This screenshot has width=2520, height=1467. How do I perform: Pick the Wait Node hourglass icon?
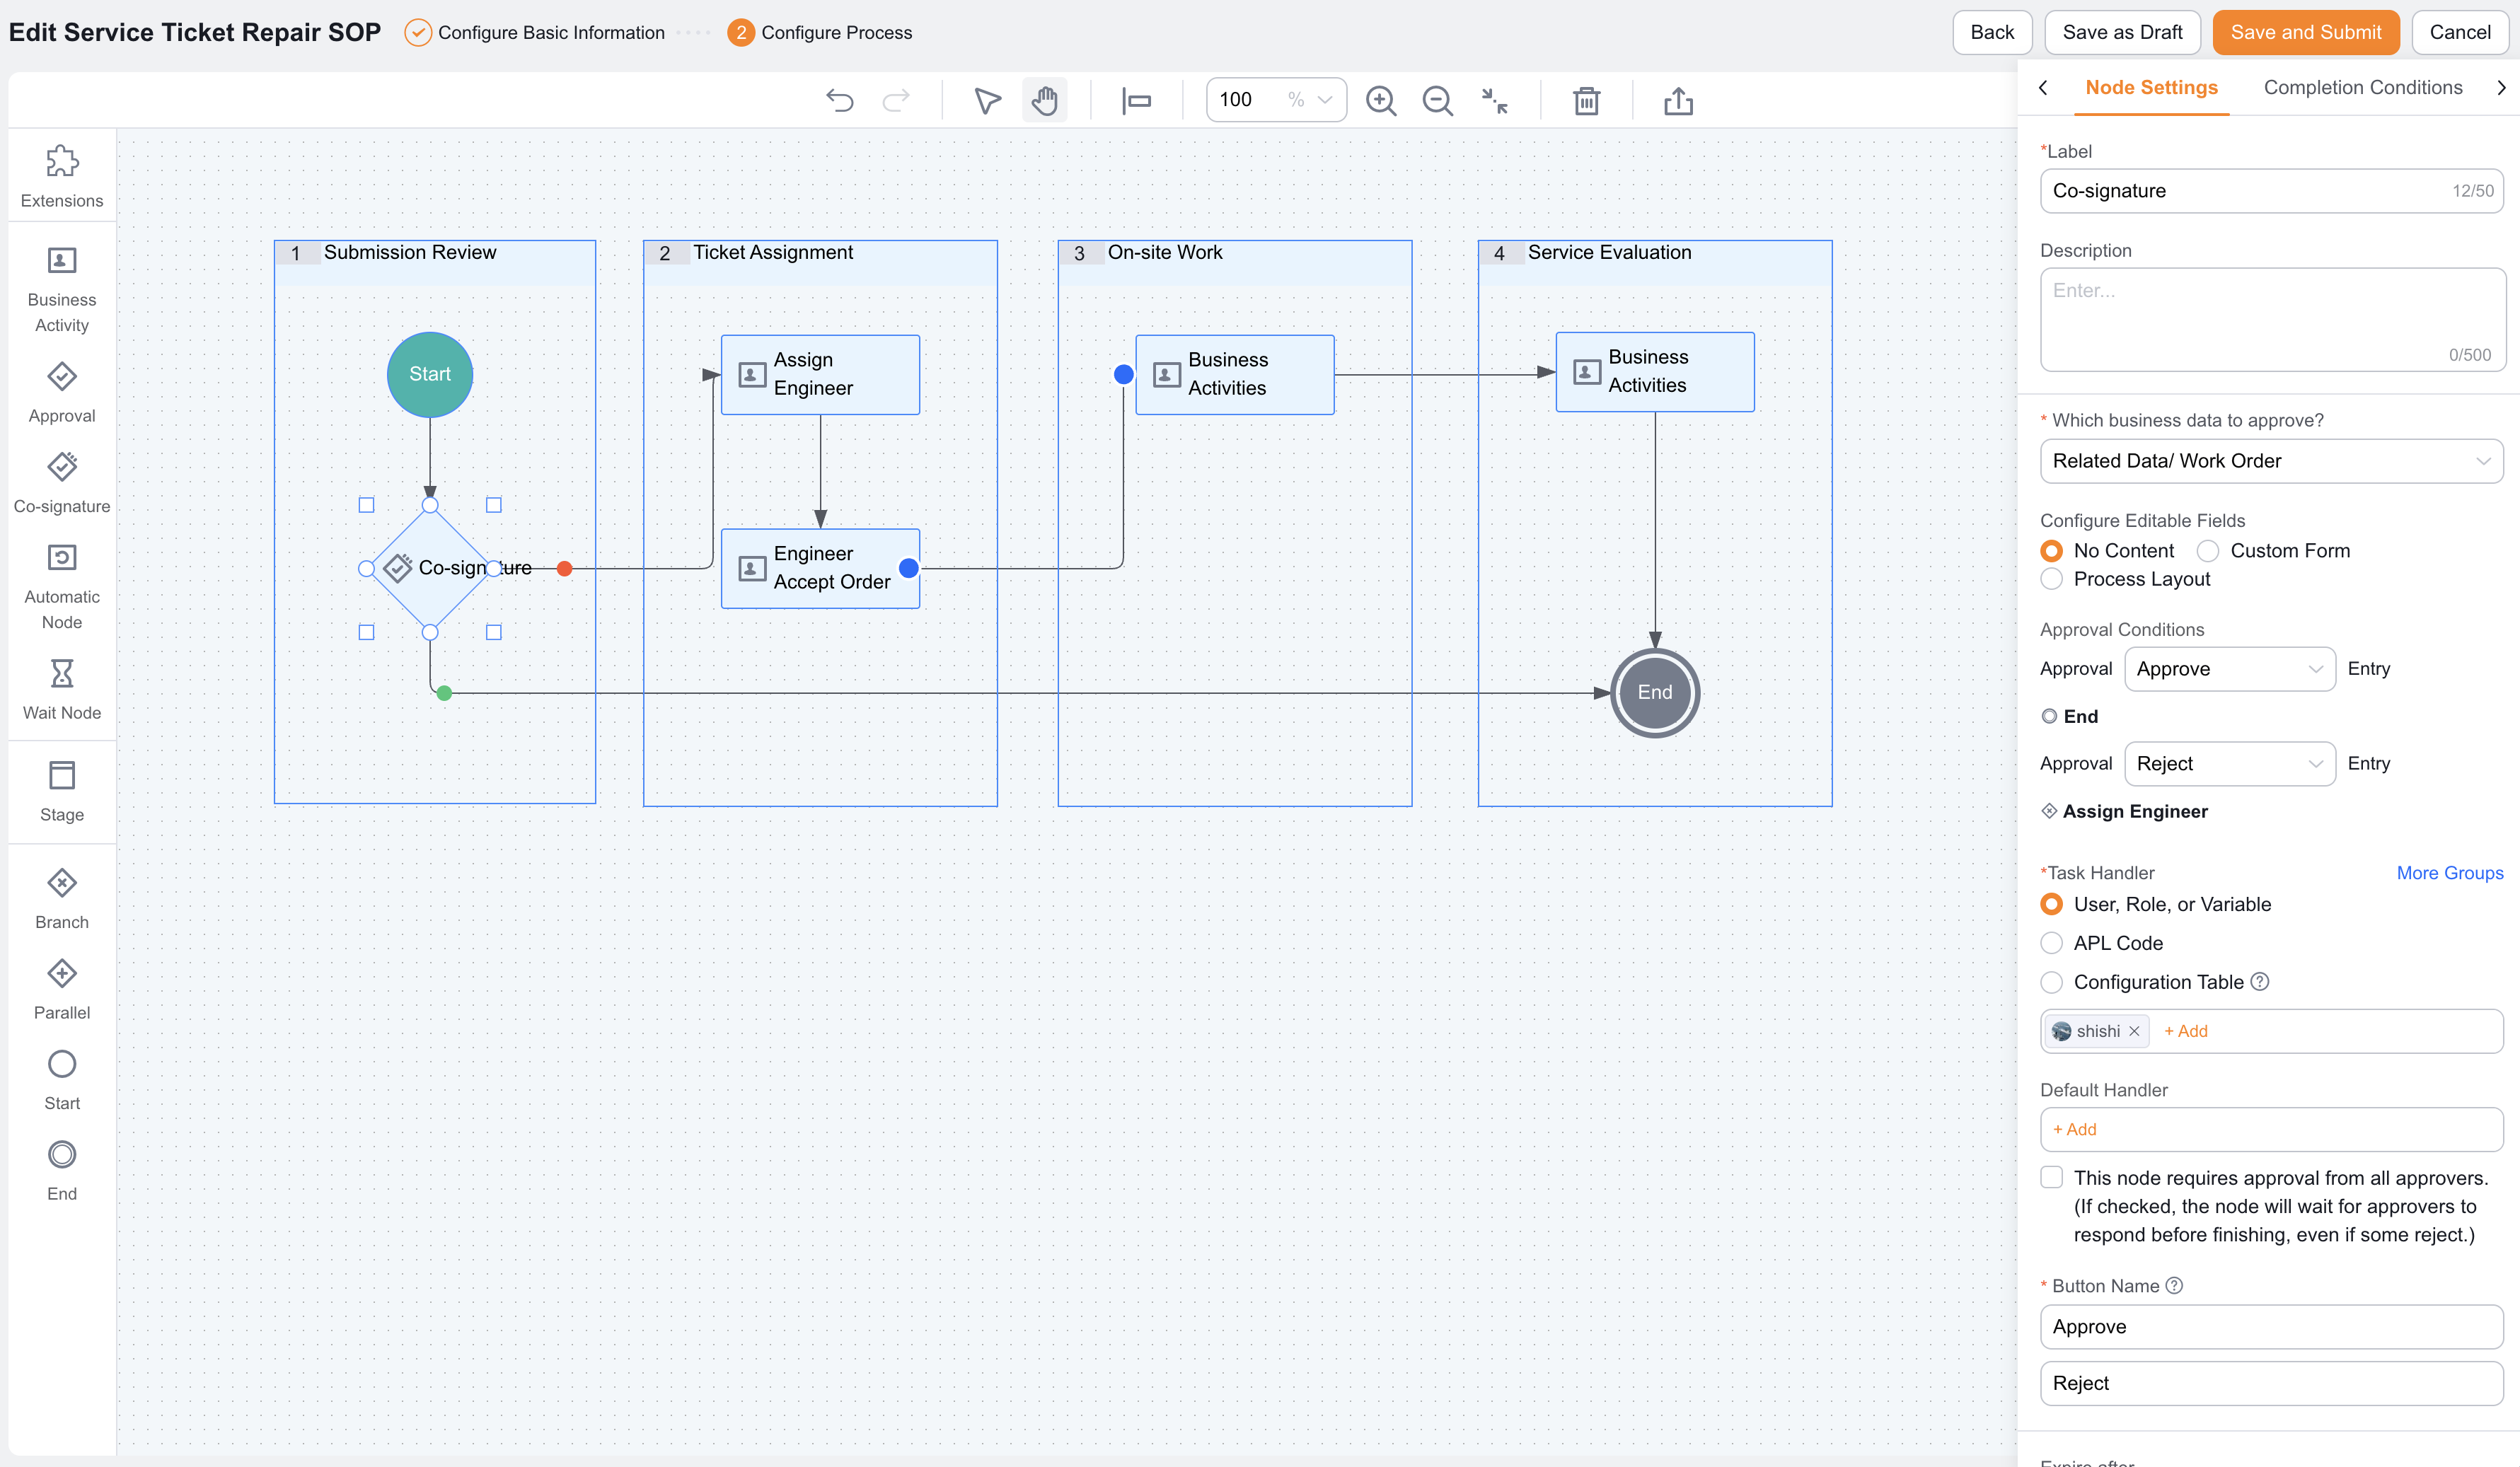tap(62, 673)
